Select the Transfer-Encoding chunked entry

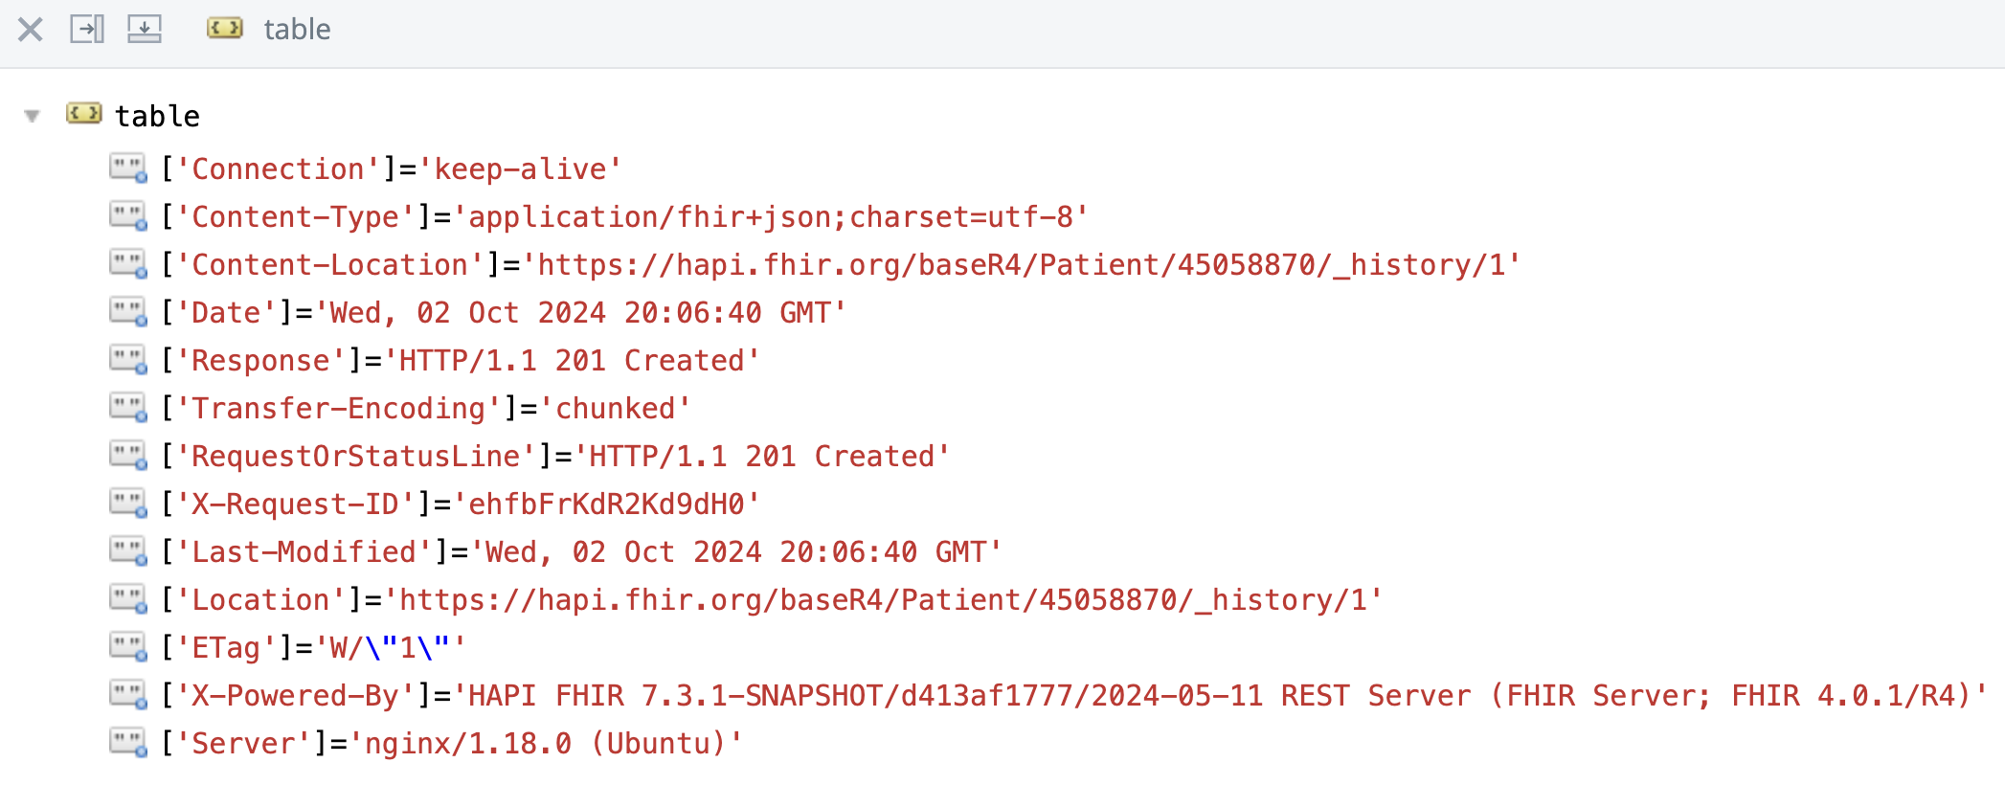[425, 409]
